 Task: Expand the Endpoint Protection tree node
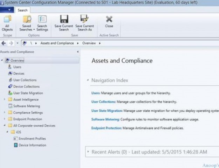5,119
